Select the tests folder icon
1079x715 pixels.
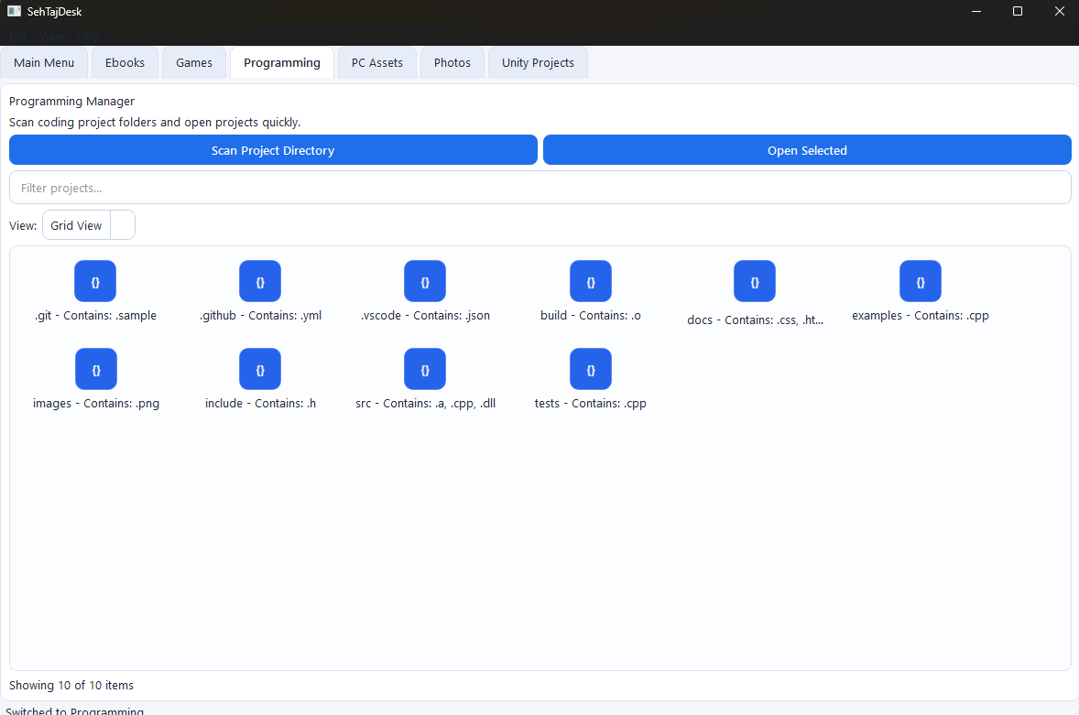591,369
